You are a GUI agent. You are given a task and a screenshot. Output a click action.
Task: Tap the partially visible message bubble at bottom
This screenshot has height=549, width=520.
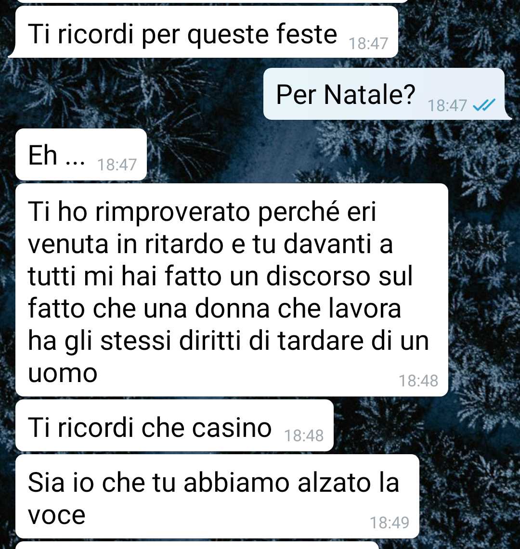197,545
